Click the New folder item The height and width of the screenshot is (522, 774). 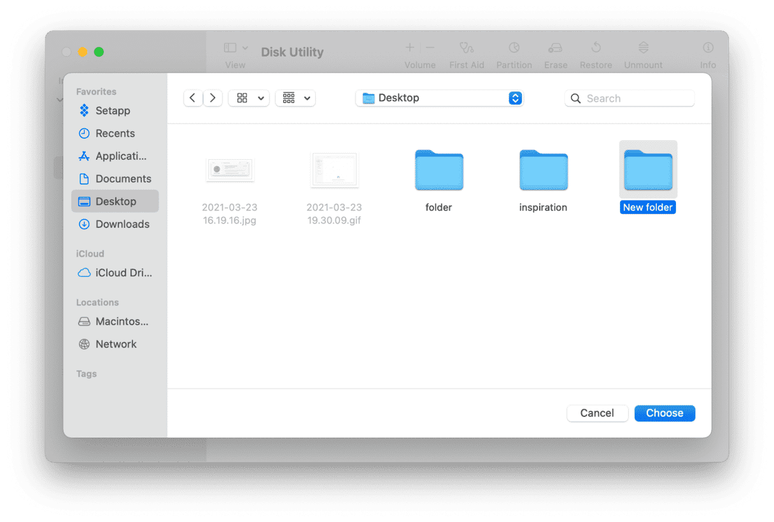pos(647,171)
